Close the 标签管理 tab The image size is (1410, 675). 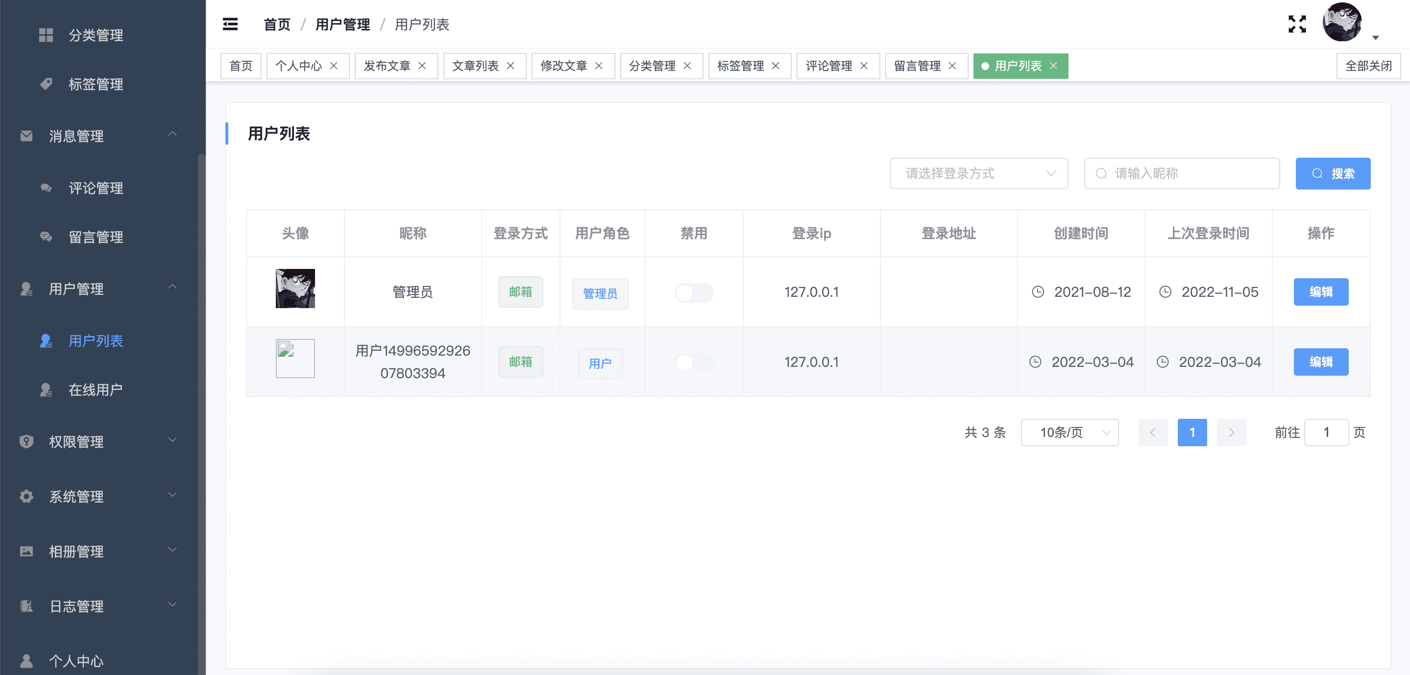click(776, 66)
